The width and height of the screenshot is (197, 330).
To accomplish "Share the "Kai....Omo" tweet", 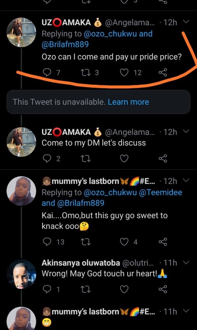I will [163, 242].
